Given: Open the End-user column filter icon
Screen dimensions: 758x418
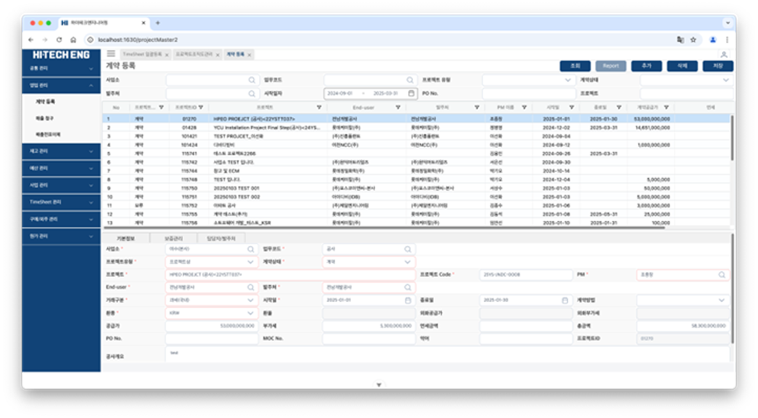Looking at the screenshot, I should coord(398,107).
